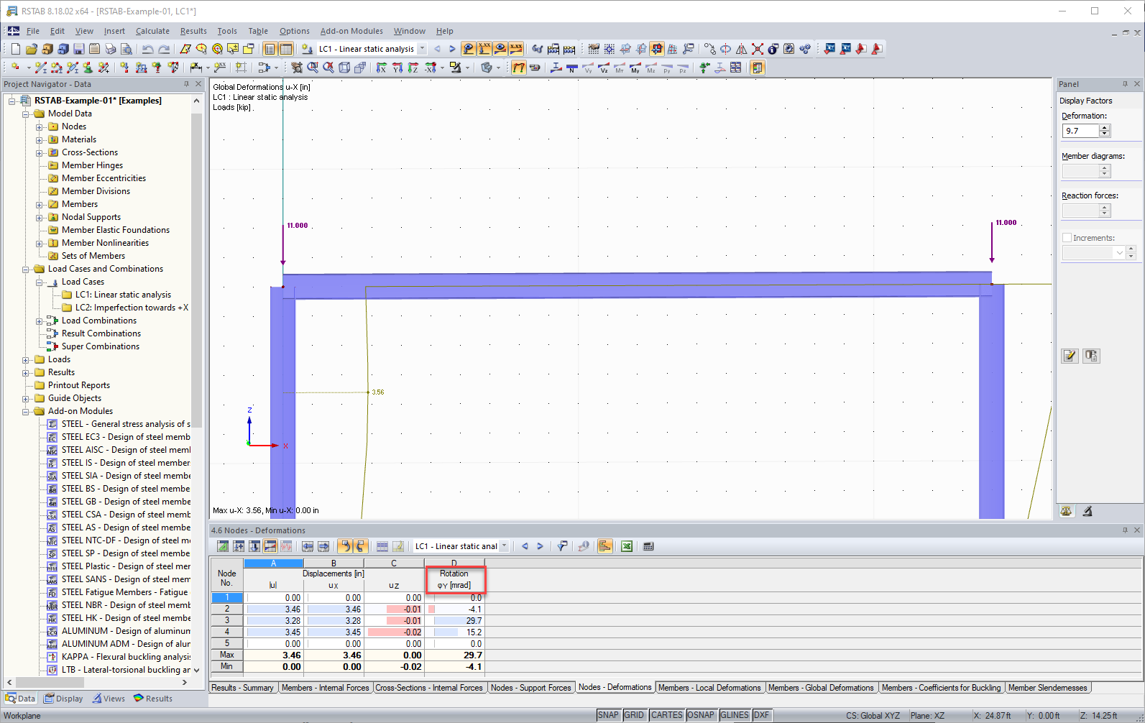
Task: Select LC2: Imperfection towards +X item
Action: (x=132, y=308)
